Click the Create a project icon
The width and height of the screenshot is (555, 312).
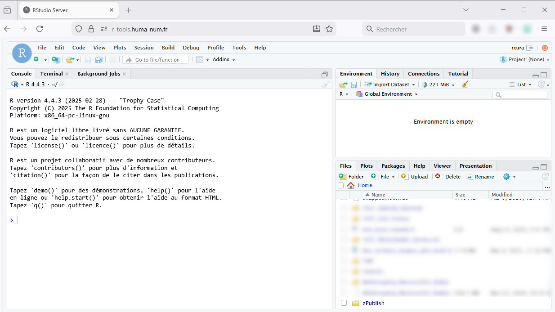click(55, 60)
